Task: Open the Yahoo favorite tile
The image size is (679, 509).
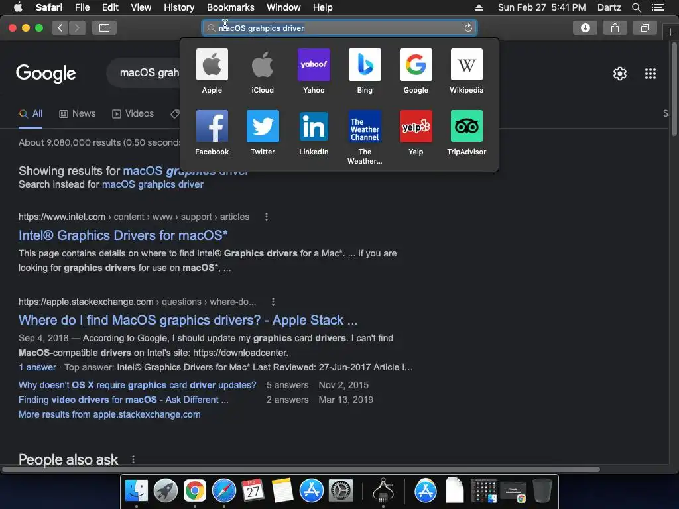Action: pyautogui.click(x=314, y=64)
